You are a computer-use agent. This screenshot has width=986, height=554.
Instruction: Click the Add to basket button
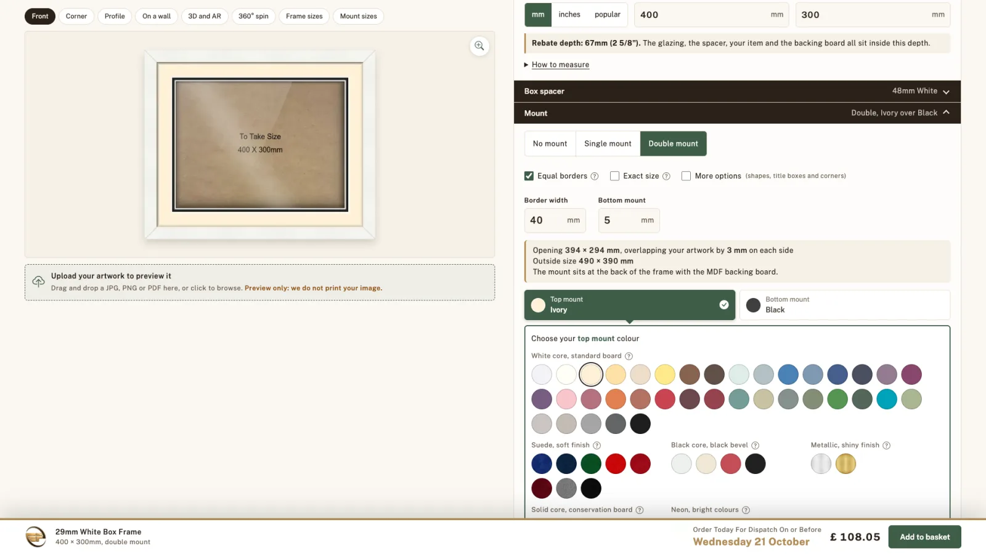coord(924,537)
